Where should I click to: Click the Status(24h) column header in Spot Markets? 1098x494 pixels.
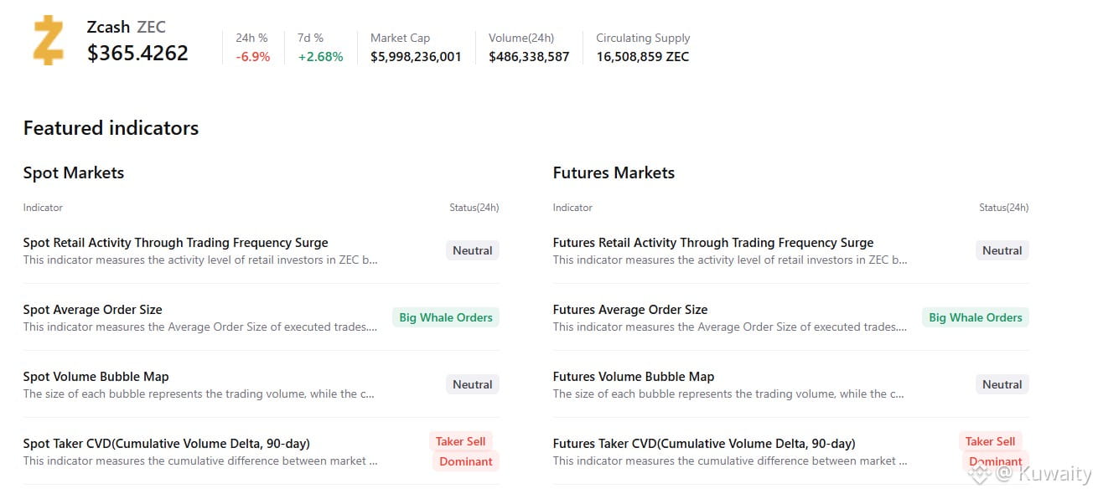[474, 208]
